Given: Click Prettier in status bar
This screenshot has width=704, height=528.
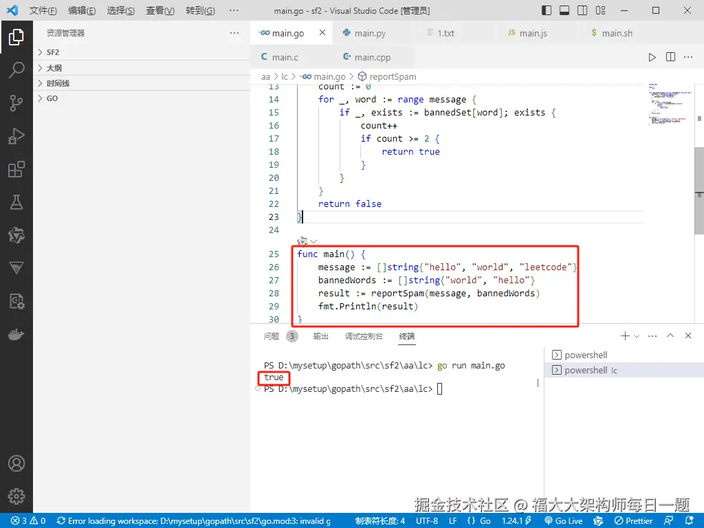Looking at the screenshot, I should [x=633, y=521].
